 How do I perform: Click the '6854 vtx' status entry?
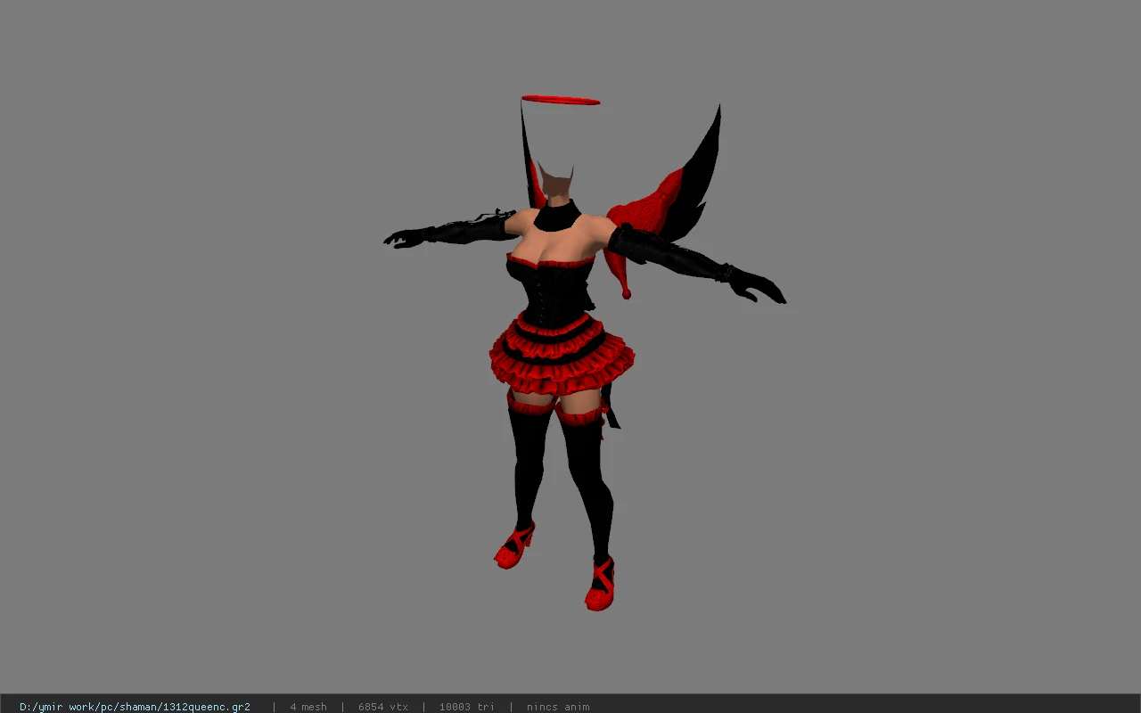click(383, 707)
